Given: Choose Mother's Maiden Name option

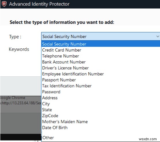Looking at the screenshot, I should point(101,122).
